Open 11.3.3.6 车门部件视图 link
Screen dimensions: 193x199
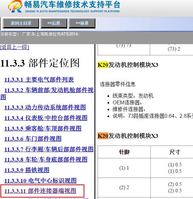click(33, 139)
